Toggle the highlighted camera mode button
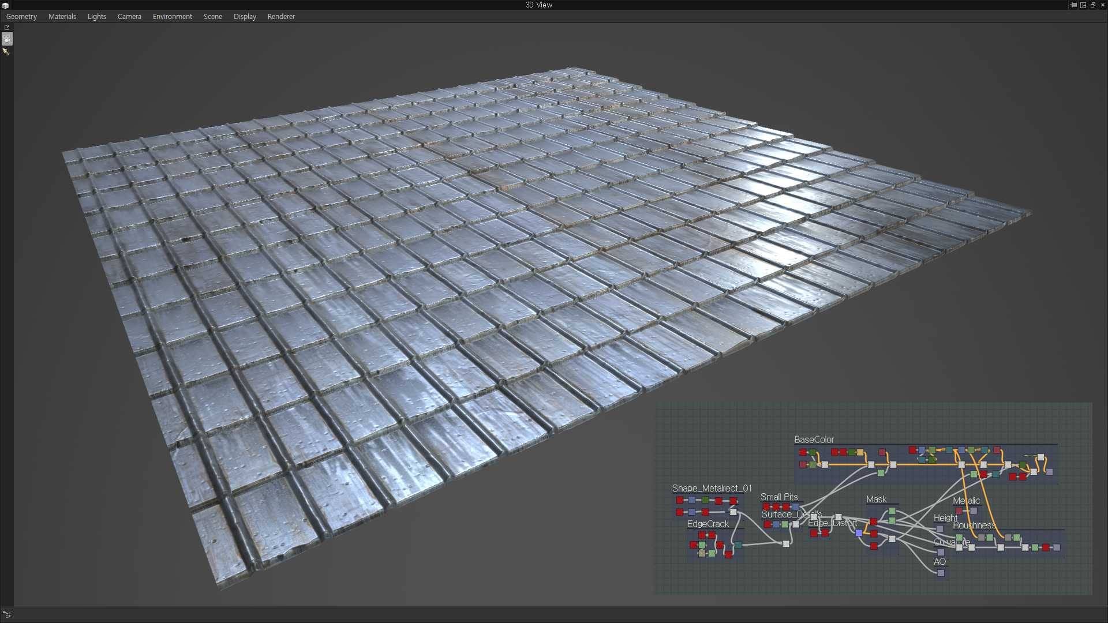The image size is (1108, 623). click(x=7, y=39)
